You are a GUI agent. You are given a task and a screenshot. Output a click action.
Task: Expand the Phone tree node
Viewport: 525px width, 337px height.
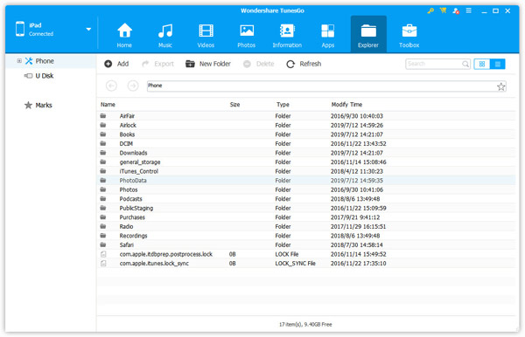pyautogui.click(x=19, y=61)
